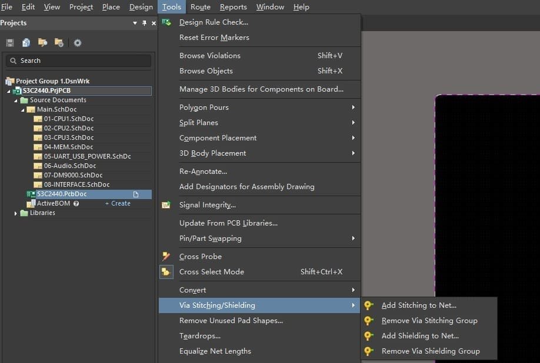
Task: Expand the Pin/Part Swapping submenu
Action: [x=354, y=238]
